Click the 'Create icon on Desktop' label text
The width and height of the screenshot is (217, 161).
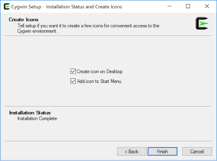[x=99, y=71]
